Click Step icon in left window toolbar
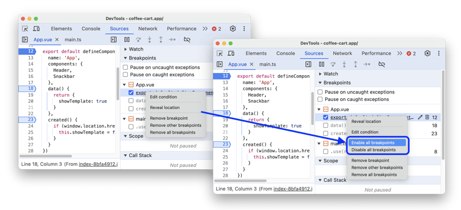Screen dimensions: 461x210 pos(172,40)
